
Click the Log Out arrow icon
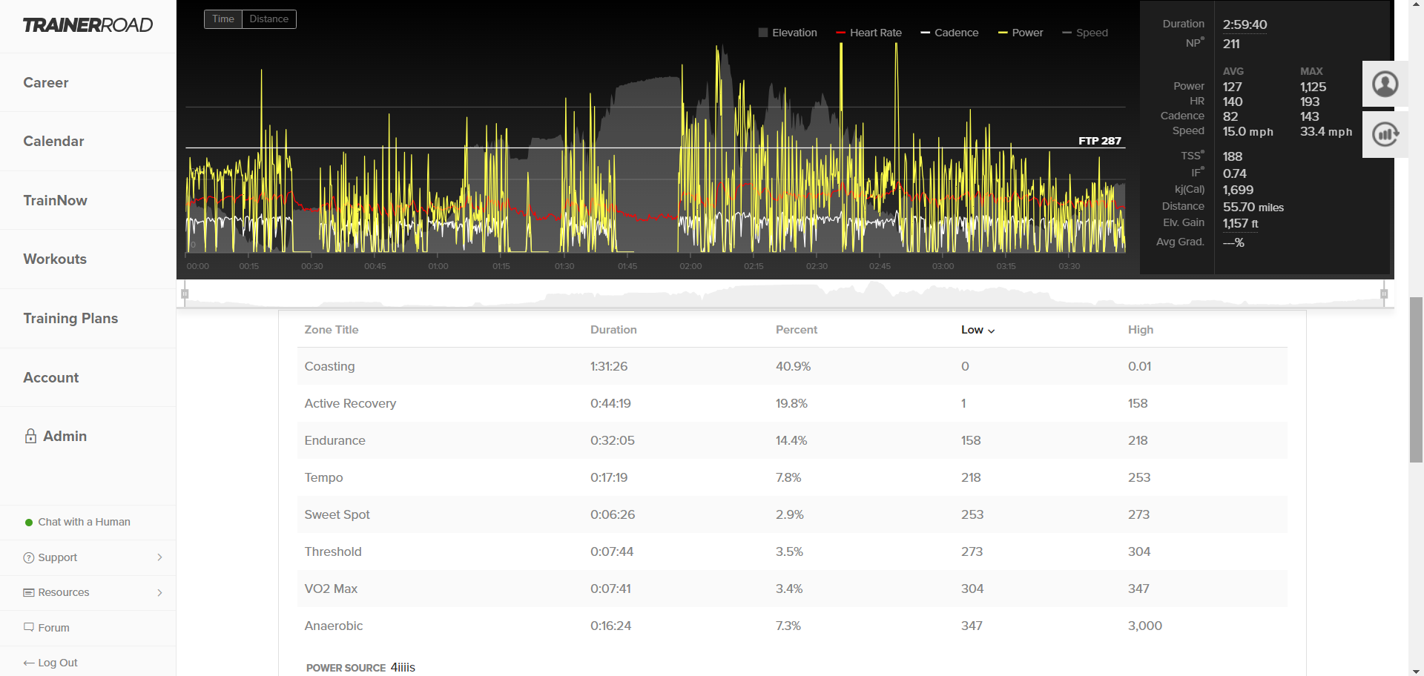[29, 663]
